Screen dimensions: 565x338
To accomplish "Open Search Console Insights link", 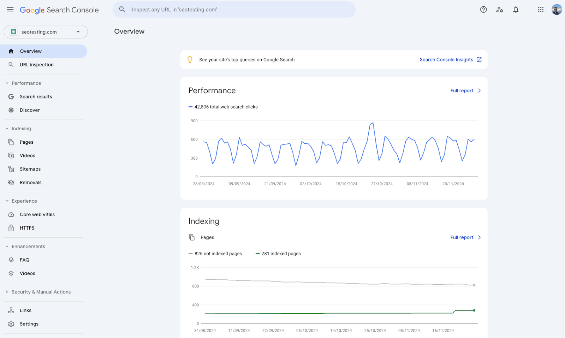I will 446,60.
